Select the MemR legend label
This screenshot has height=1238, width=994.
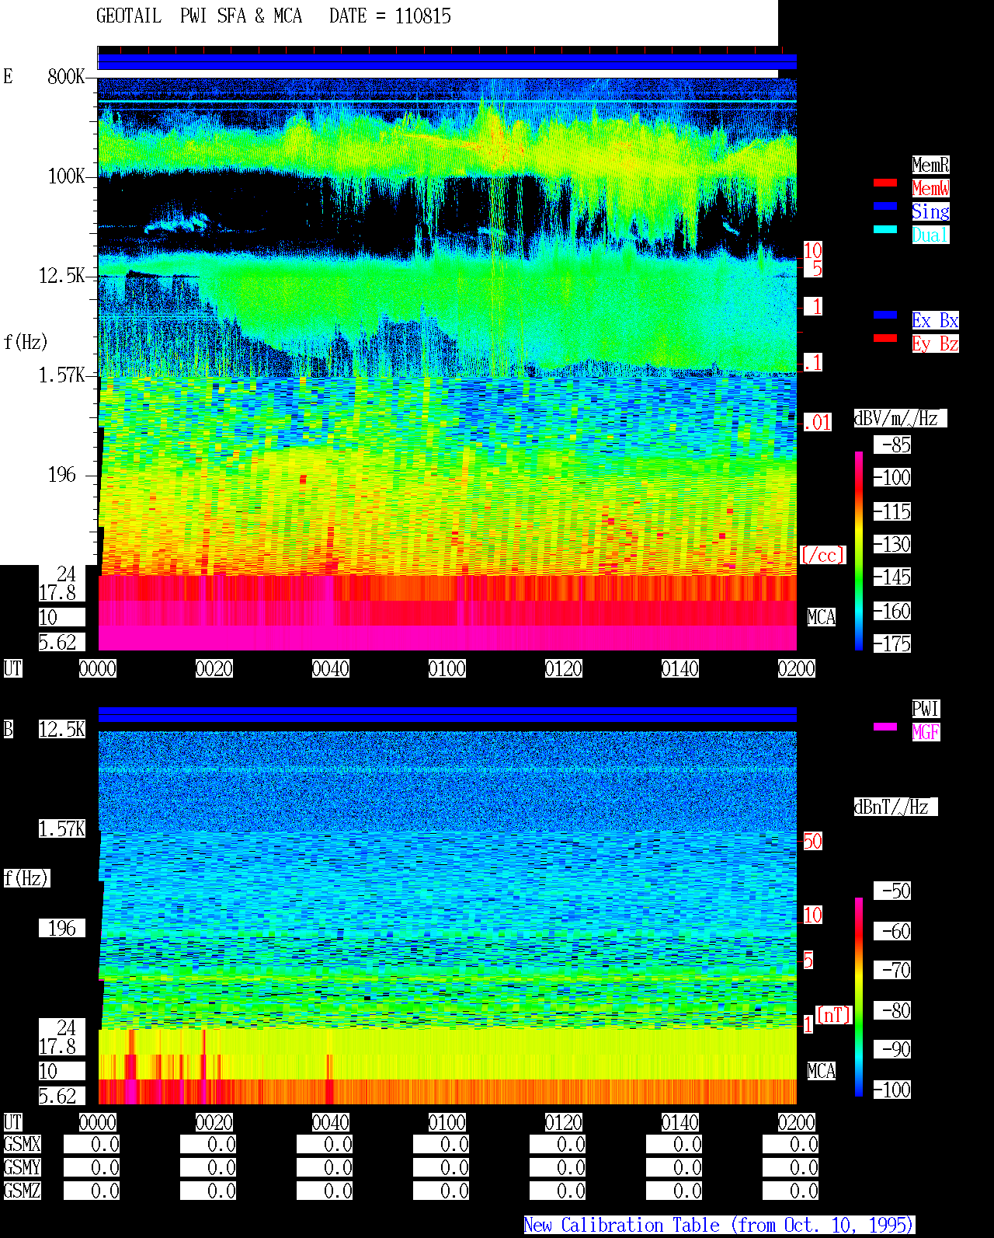point(930,165)
